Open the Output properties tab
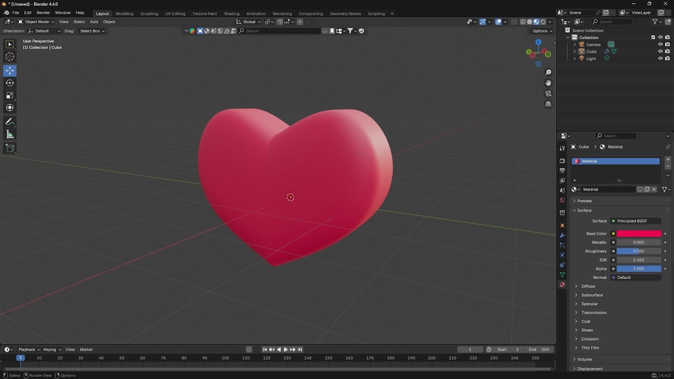Screen dimensions: 674x379 tap(562, 171)
